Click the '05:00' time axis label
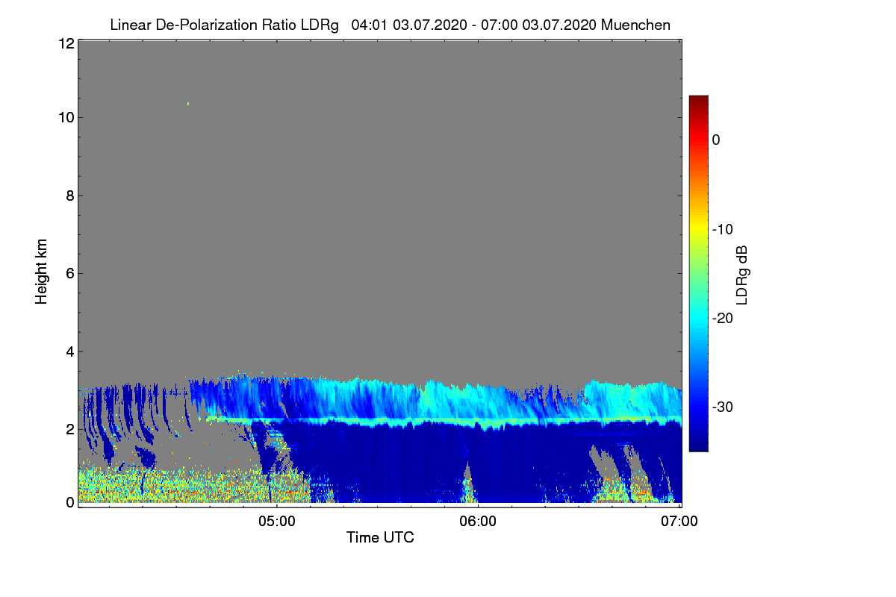The width and height of the screenshot is (896, 597). pyautogui.click(x=276, y=522)
